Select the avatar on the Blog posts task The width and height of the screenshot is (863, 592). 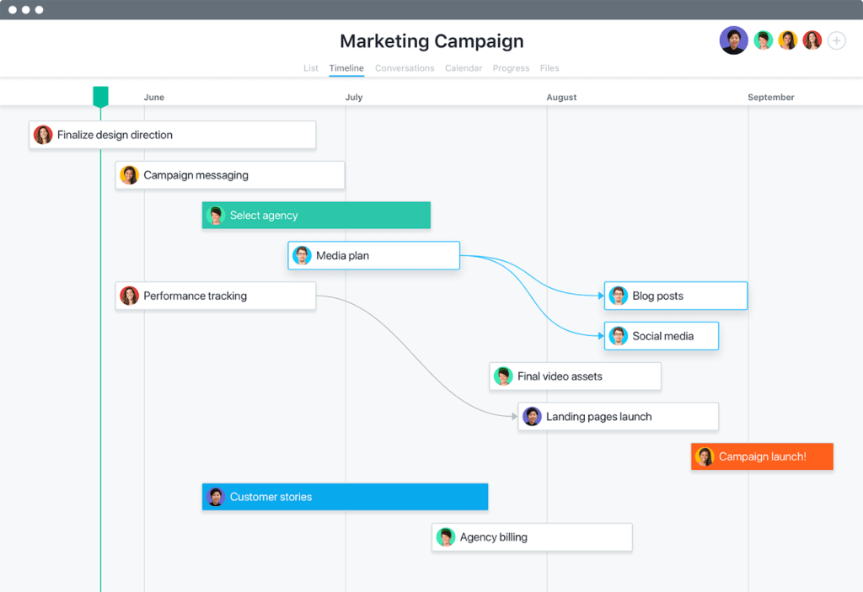(x=618, y=296)
